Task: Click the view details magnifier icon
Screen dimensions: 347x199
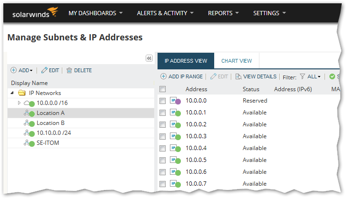Action: click(238, 76)
